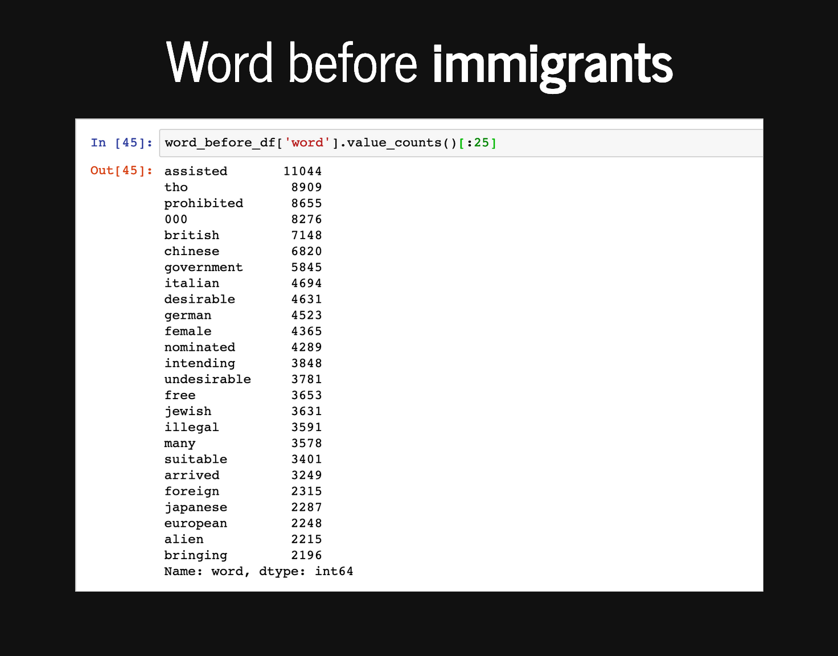Click the word 'assisted' in output
This screenshot has width=838, height=656.
coord(196,171)
